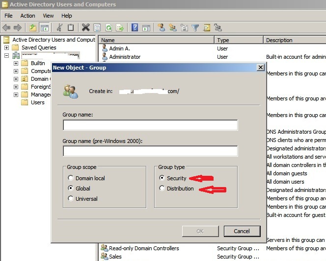Open Properties via toolbar icon

(x=97, y=27)
